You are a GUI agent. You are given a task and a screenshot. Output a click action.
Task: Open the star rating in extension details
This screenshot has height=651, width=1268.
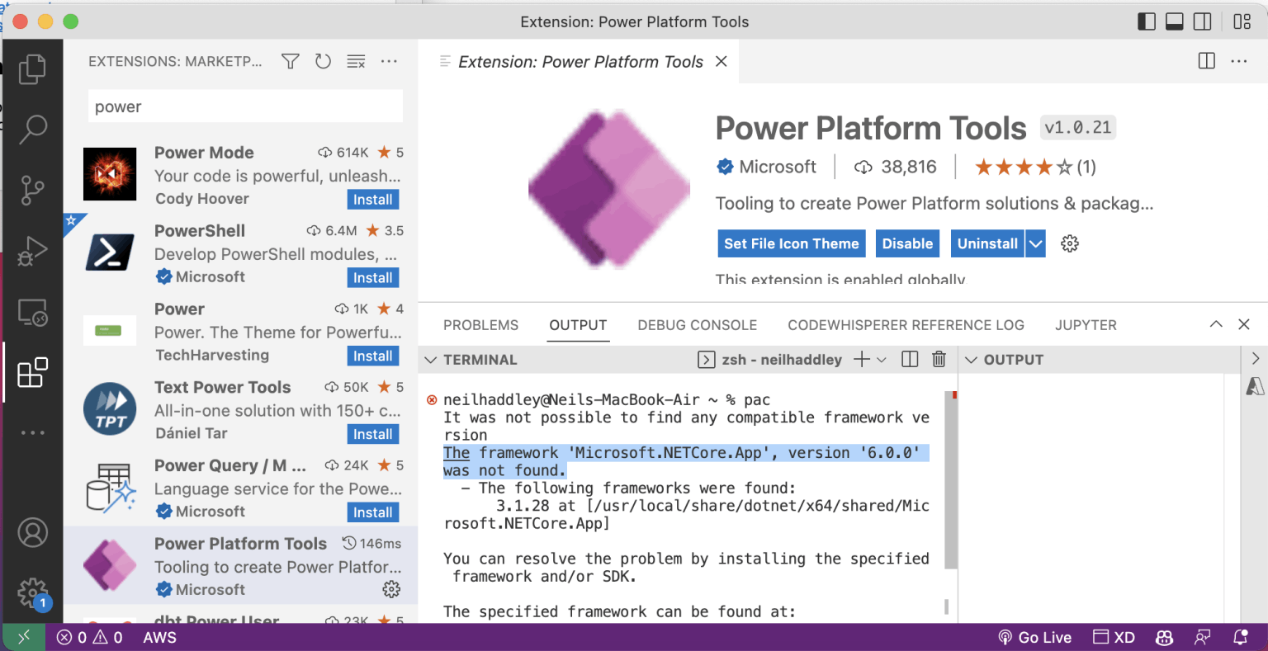1035,167
